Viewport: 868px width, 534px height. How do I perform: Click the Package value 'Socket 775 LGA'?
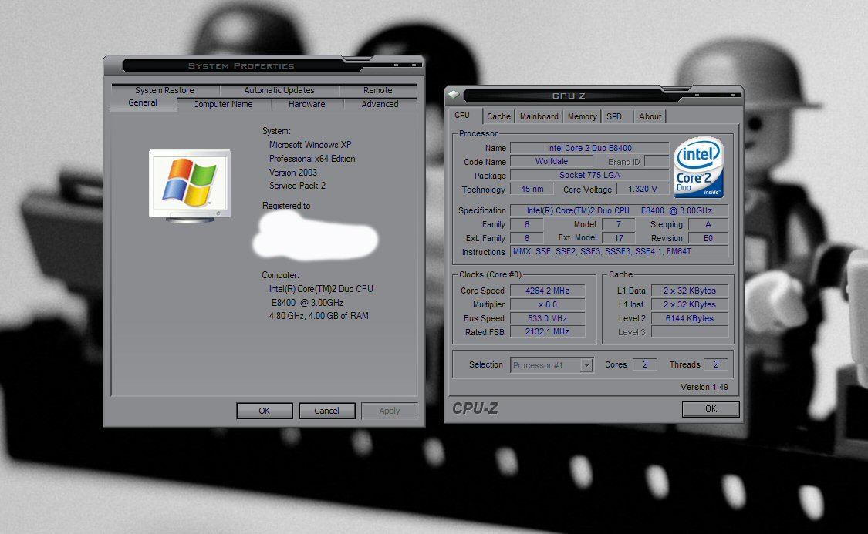point(589,175)
